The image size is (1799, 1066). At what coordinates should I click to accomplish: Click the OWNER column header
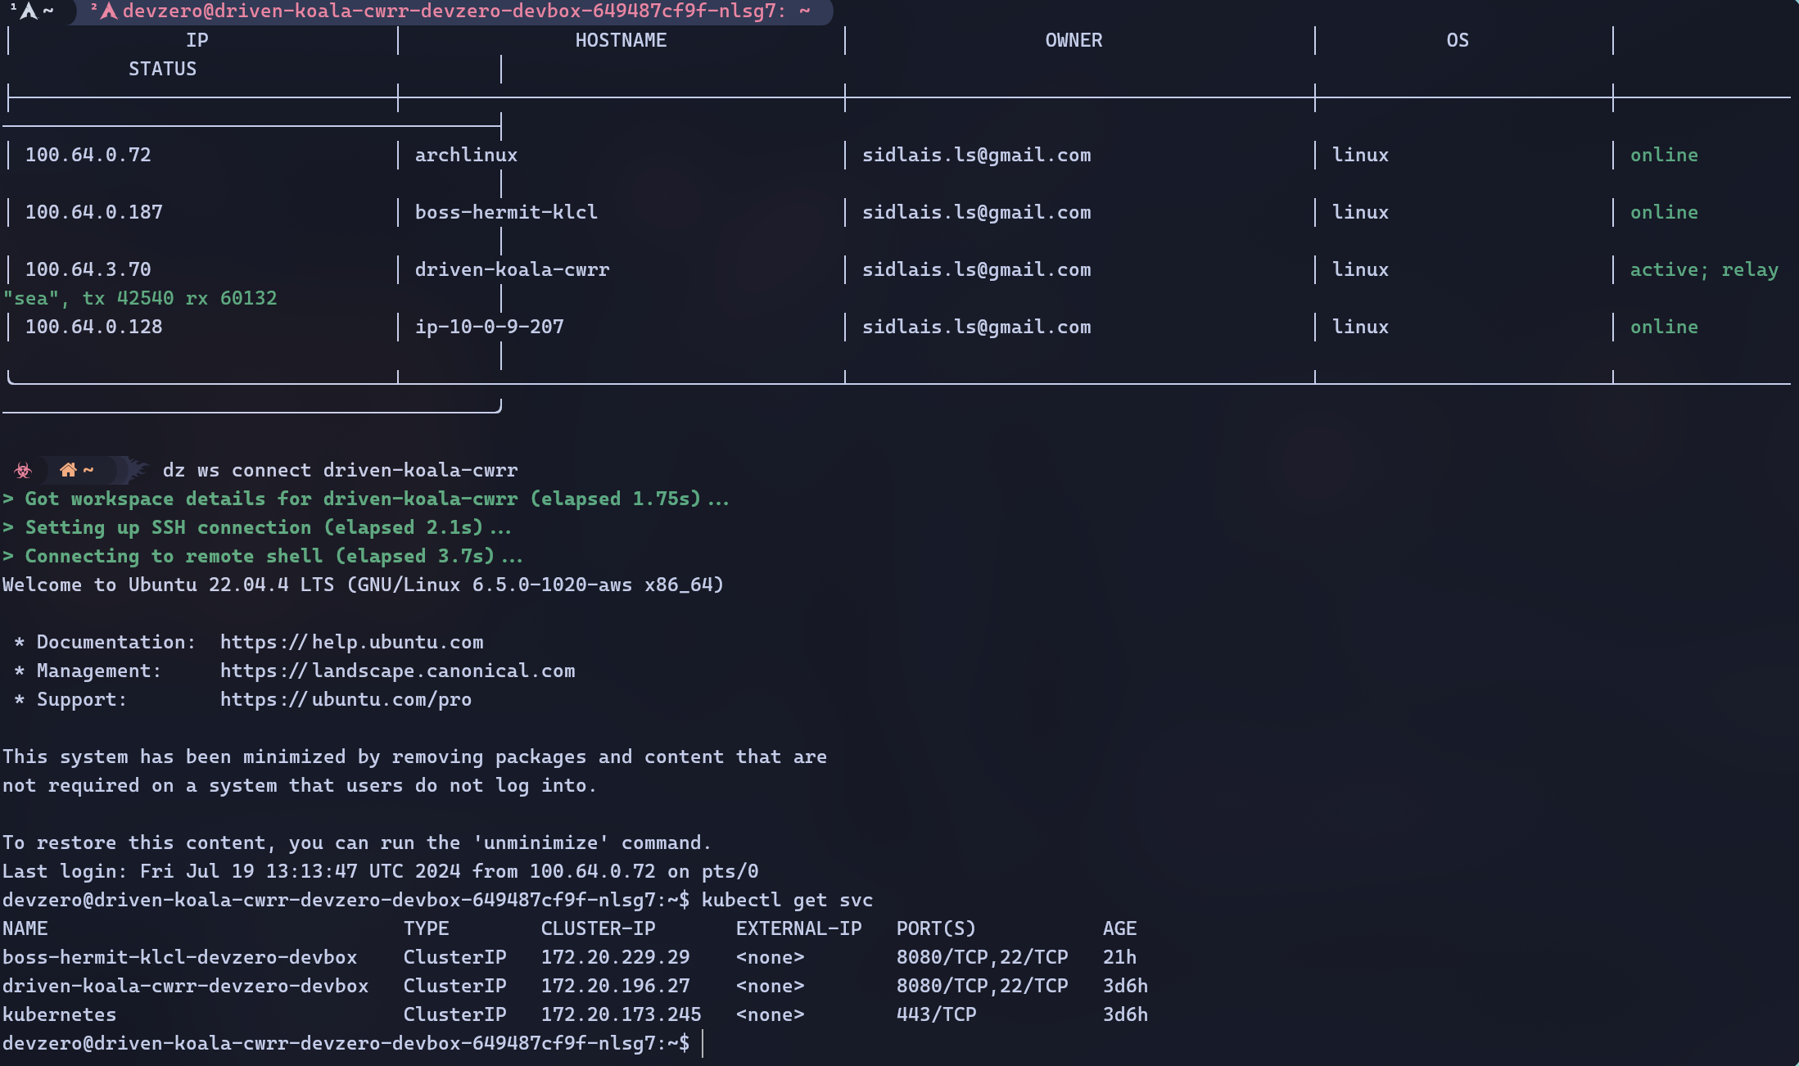click(1074, 40)
